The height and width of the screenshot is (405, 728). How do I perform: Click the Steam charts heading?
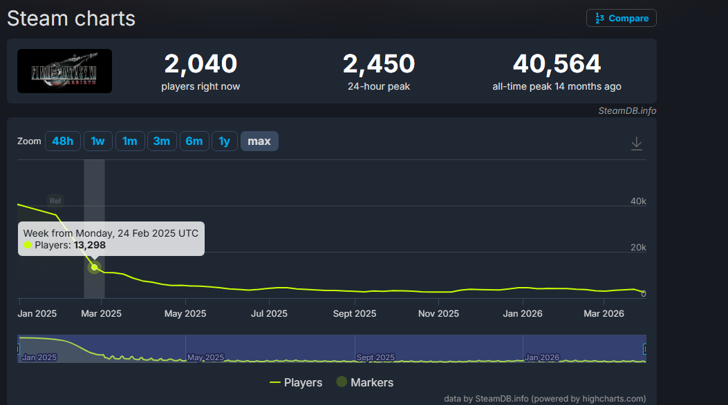[x=71, y=19]
